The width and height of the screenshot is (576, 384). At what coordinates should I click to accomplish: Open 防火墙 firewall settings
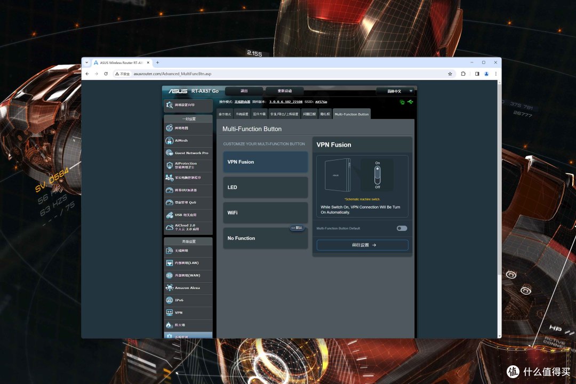tap(188, 325)
